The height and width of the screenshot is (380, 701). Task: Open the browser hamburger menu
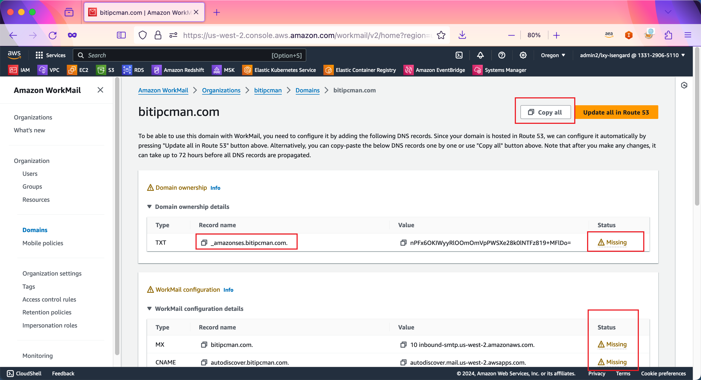click(688, 35)
